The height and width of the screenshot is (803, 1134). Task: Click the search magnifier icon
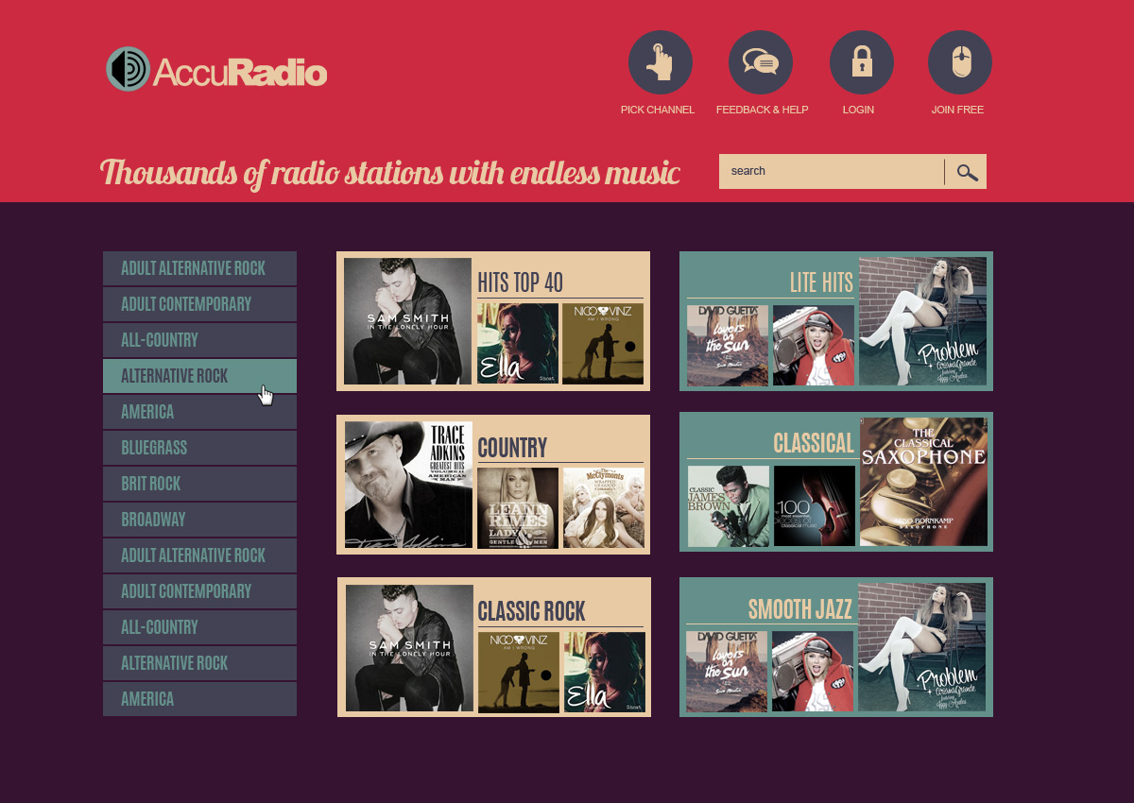point(967,172)
